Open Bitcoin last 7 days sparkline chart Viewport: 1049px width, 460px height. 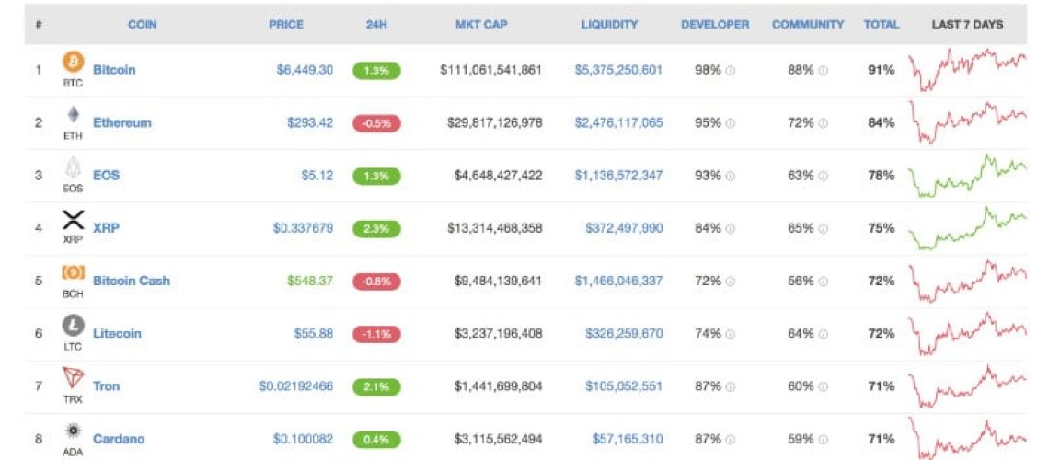click(x=967, y=69)
